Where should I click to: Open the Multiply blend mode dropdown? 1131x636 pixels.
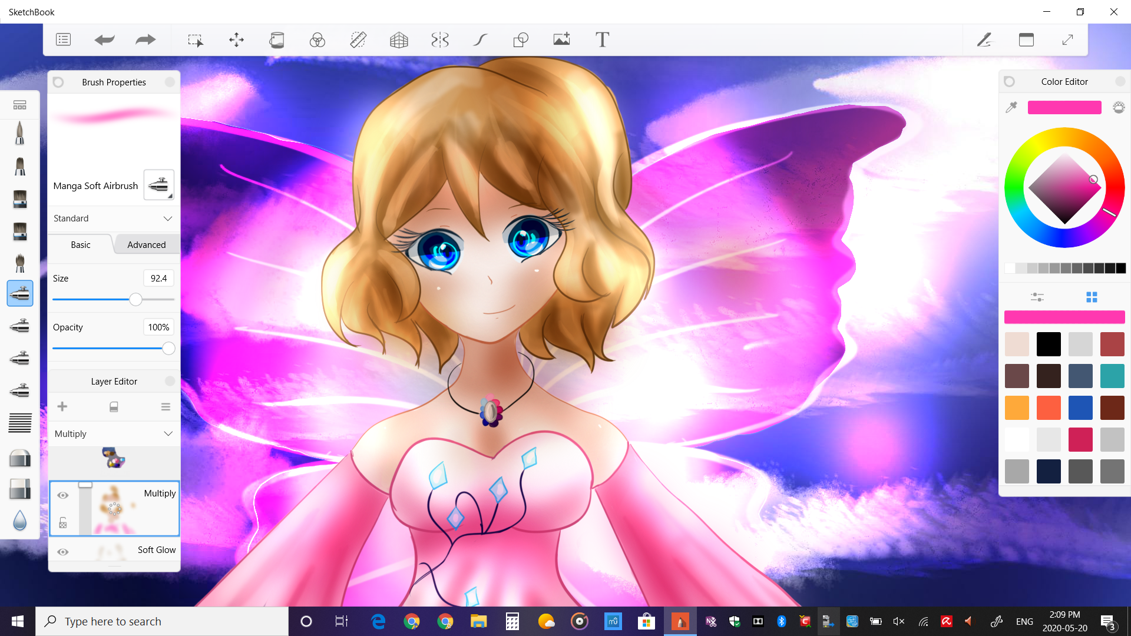click(114, 434)
